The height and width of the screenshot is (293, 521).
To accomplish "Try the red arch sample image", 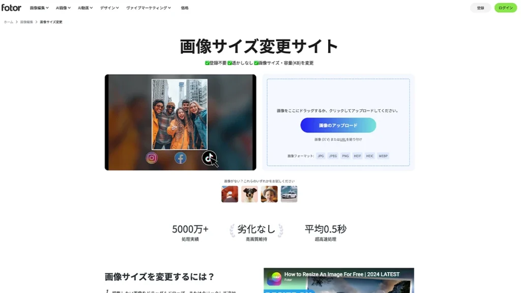I will pyautogui.click(x=229, y=194).
